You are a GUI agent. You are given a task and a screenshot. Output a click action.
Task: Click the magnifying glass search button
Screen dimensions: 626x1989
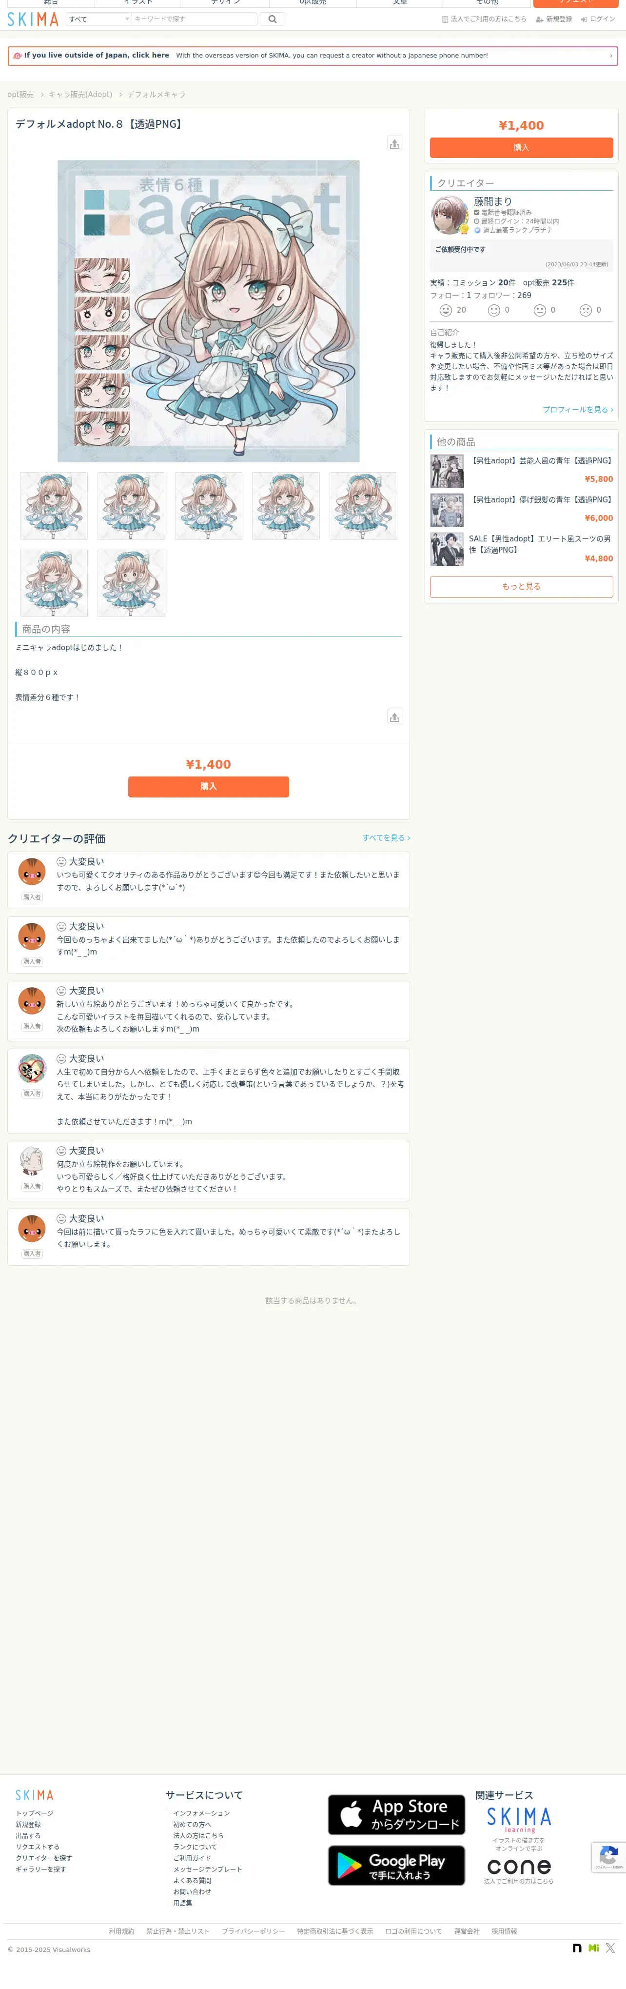[273, 20]
